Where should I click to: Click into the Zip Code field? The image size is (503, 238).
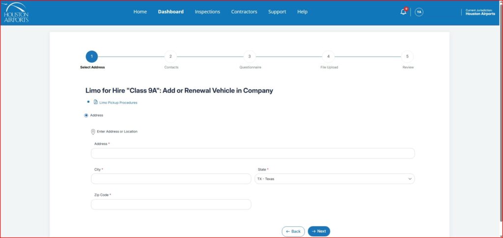pyautogui.click(x=171, y=205)
